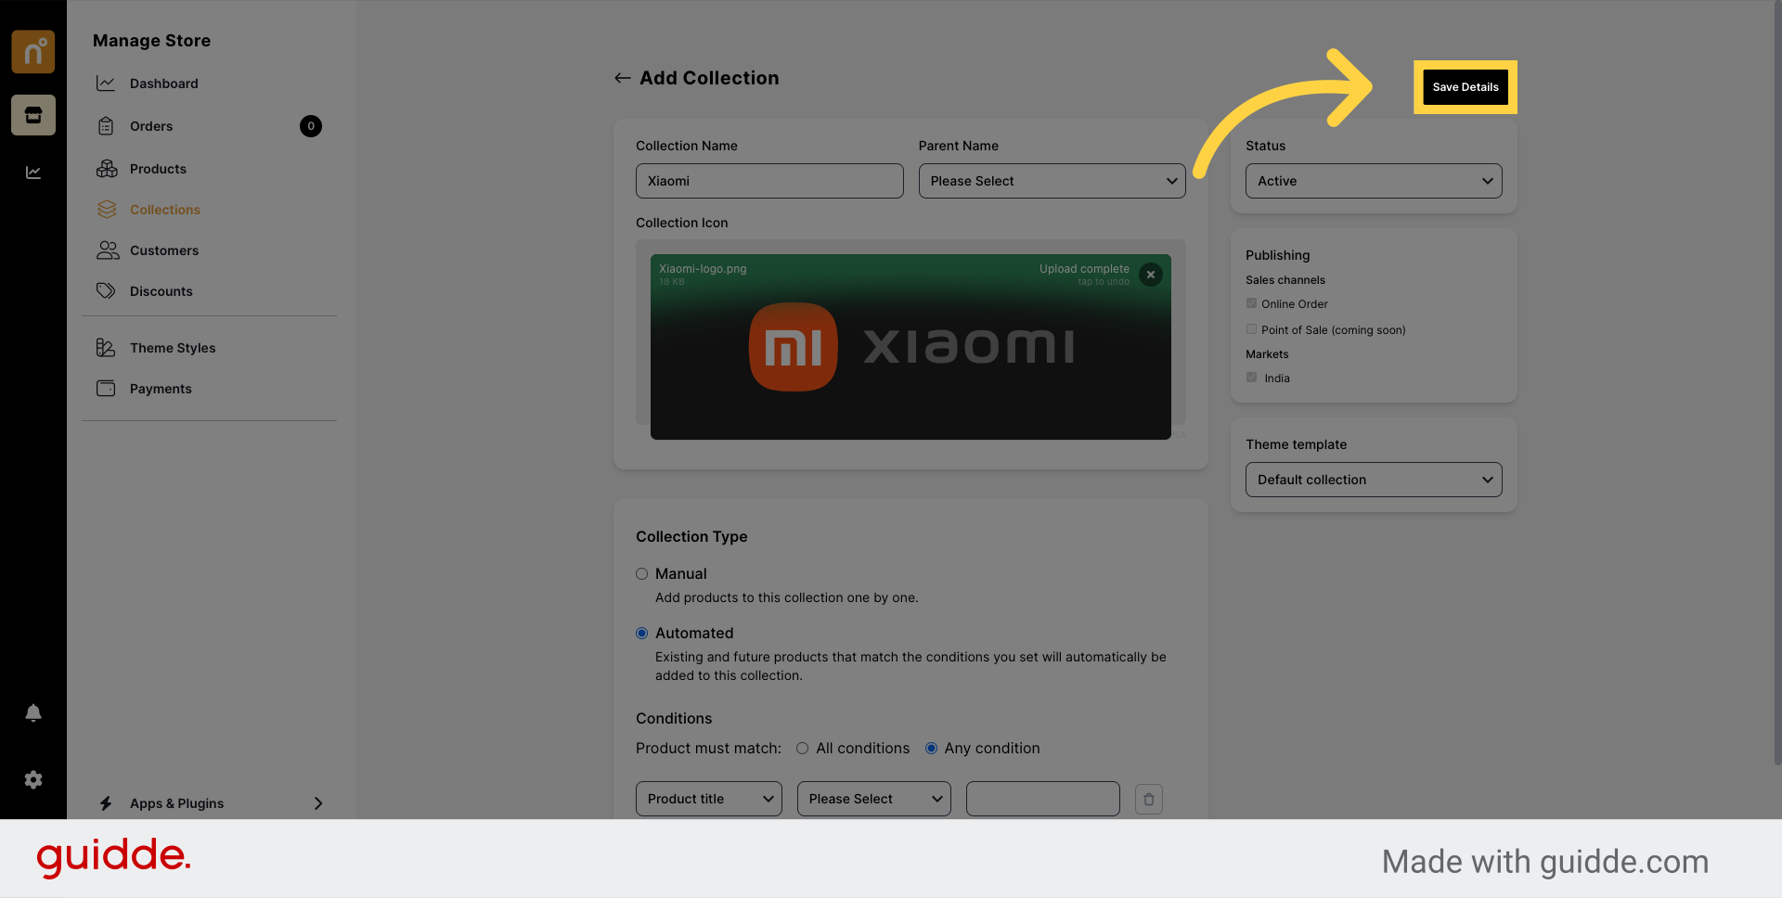Click the Manage Store heading
This screenshot has height=898, width=1782.
(x=151, y=41)
